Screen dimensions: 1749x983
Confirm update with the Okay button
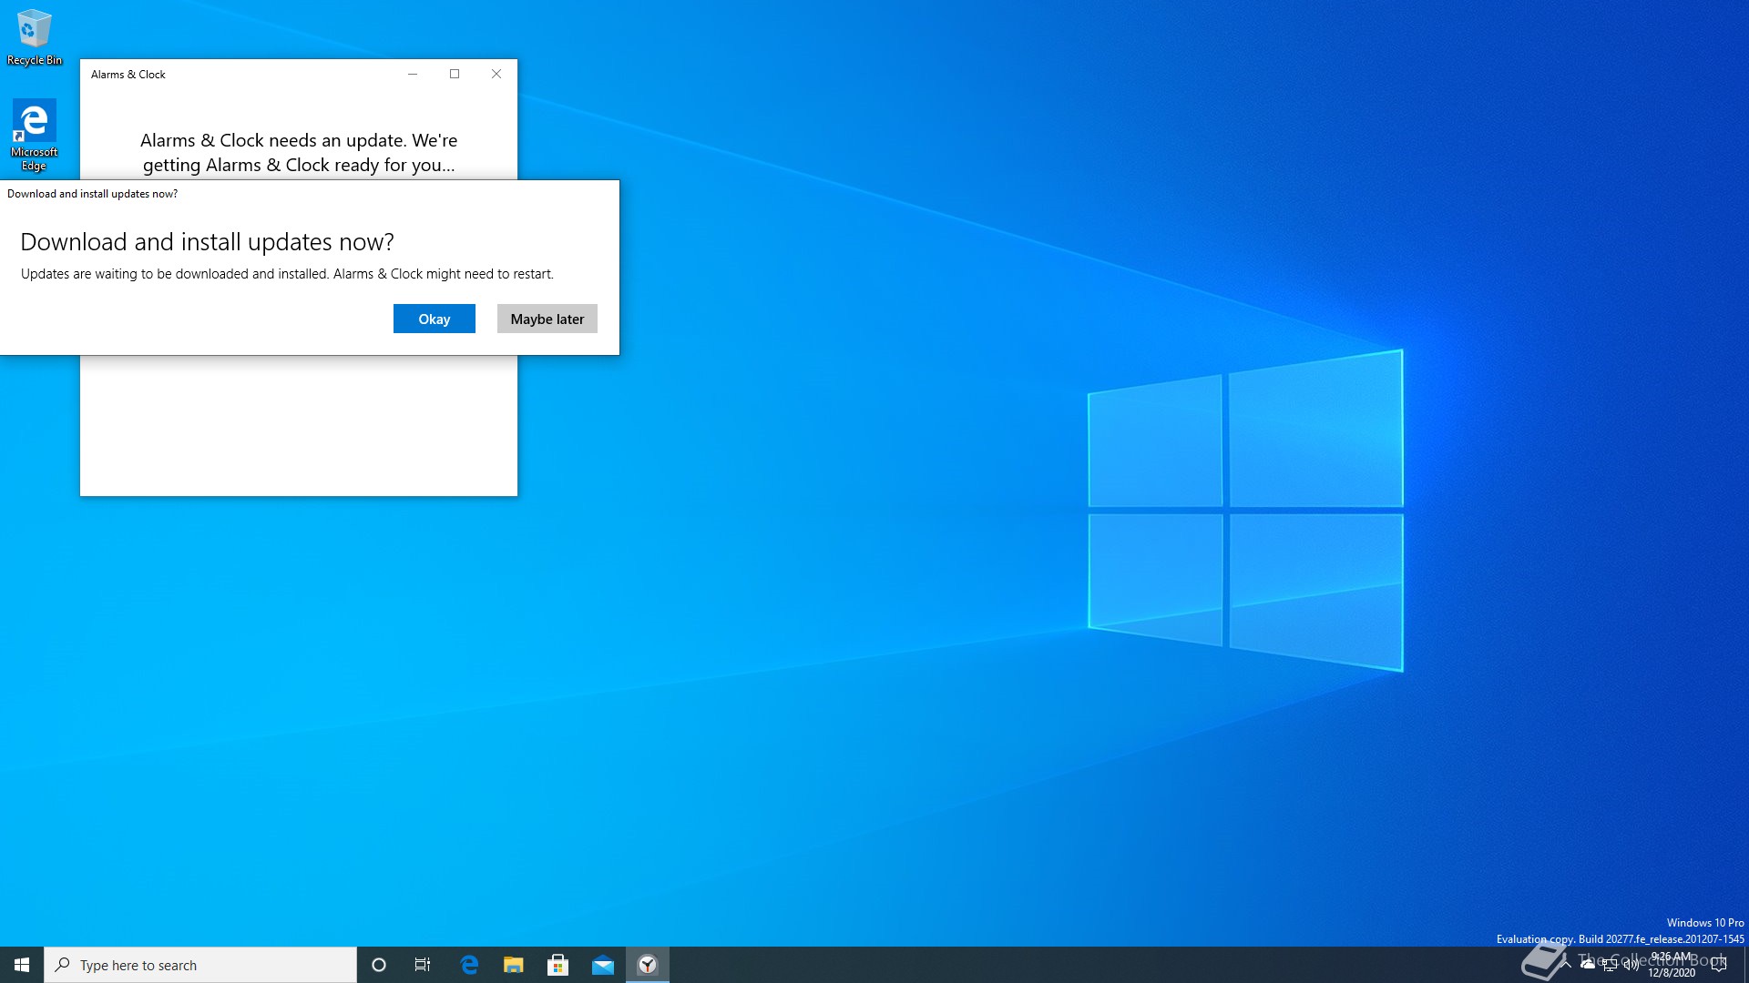coord(435,319)
